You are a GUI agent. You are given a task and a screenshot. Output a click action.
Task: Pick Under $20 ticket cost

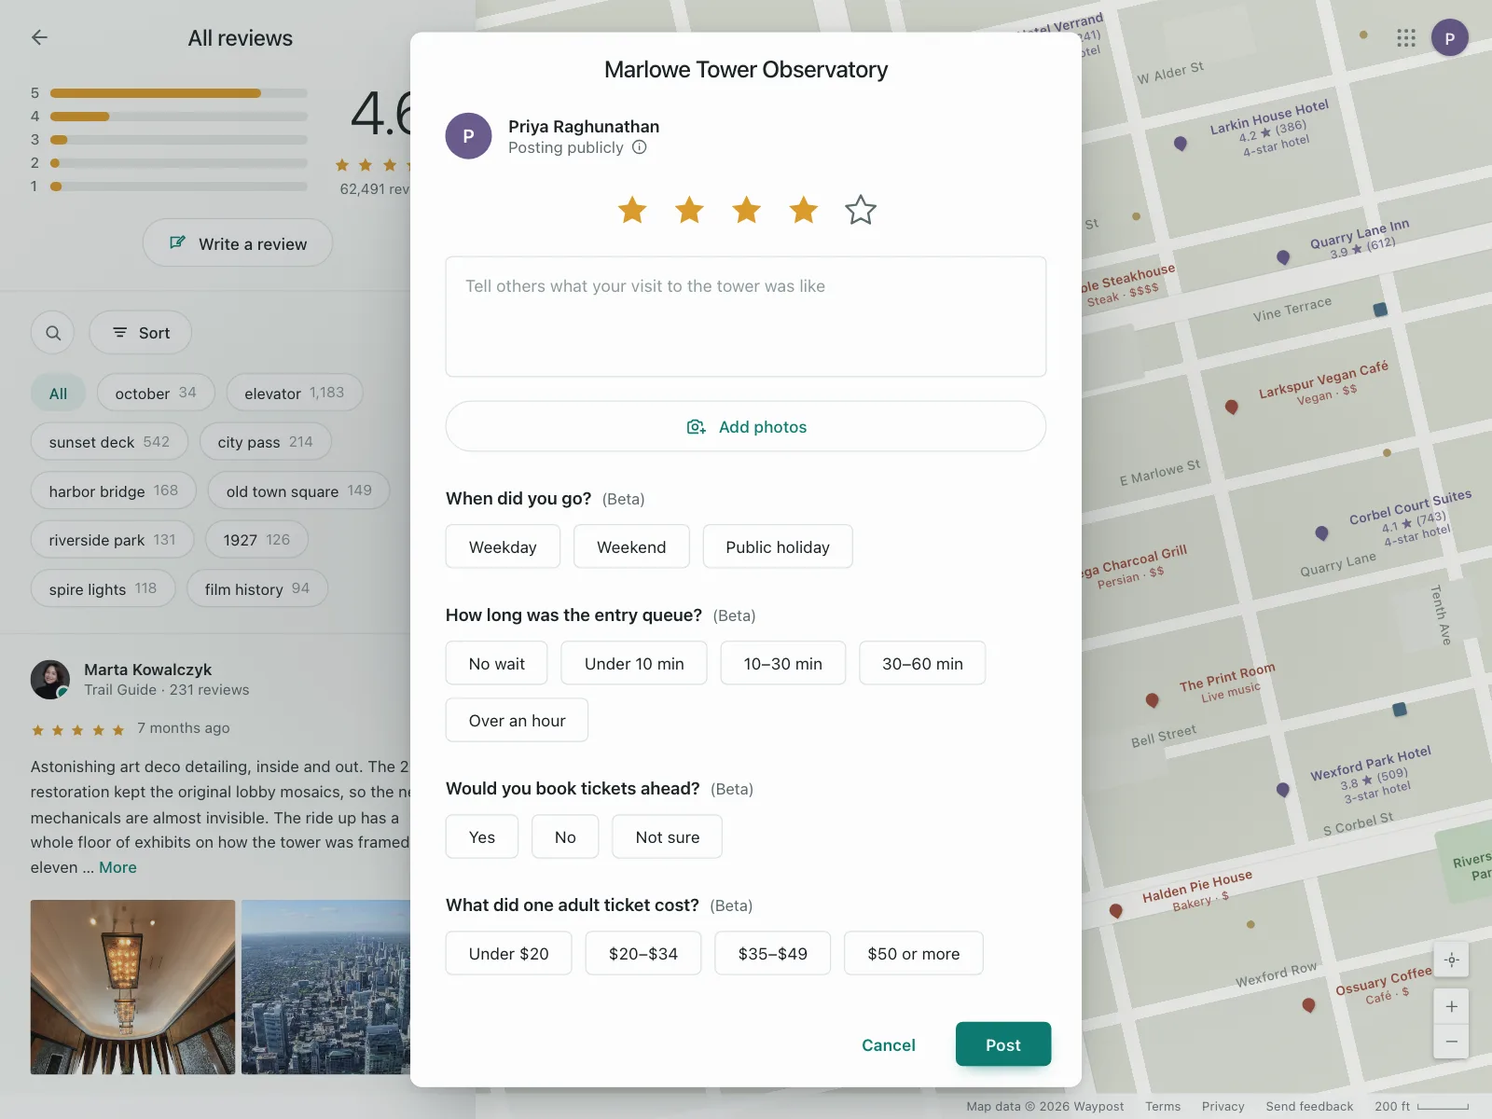coord(509,954)
